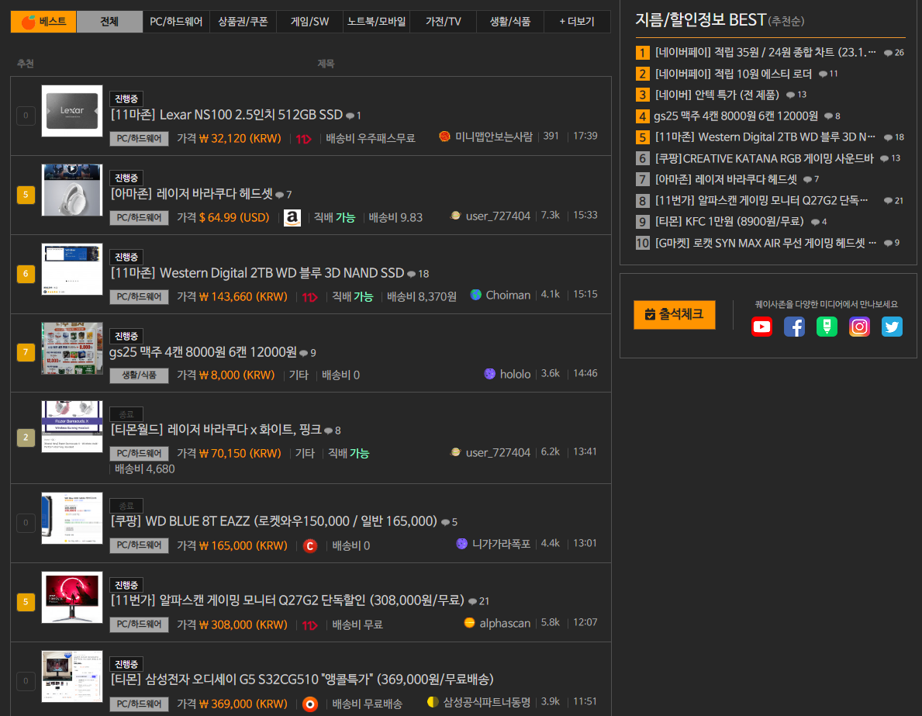Click the Coupang logo in WD BLUE 8T row

point(310,546)
